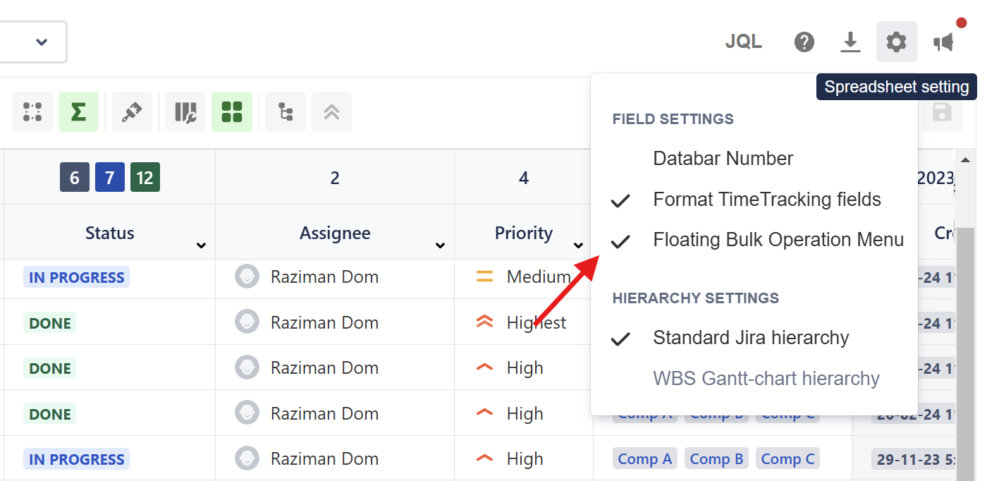Click the download export icon
Image resolution: width=987 pixels, height=481 pixels.
[851, 42]
